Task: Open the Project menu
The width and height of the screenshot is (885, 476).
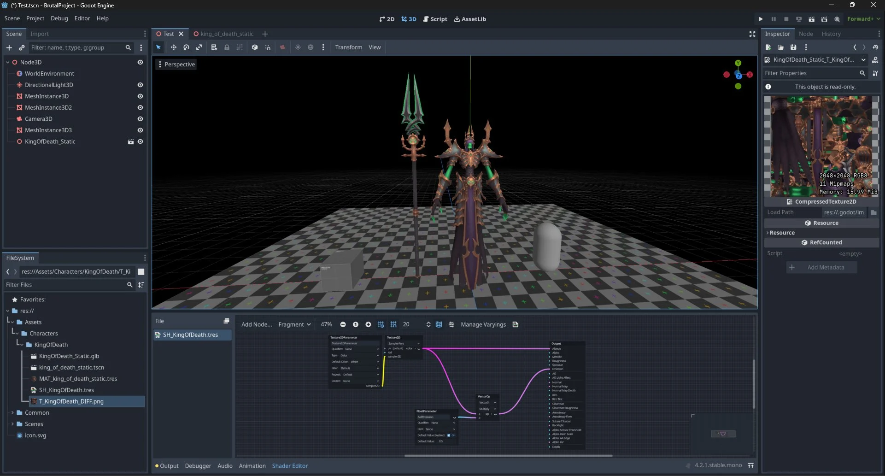Action: tap(35, 18)
